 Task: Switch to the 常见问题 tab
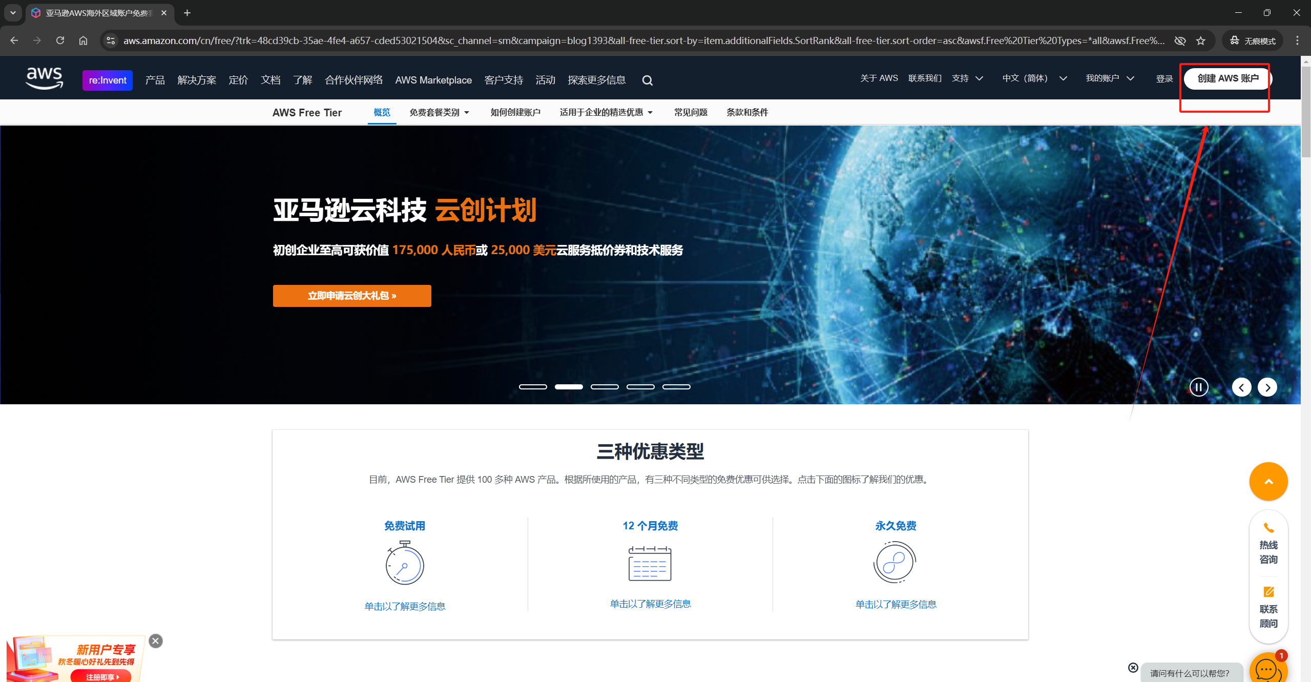(690, 112)
